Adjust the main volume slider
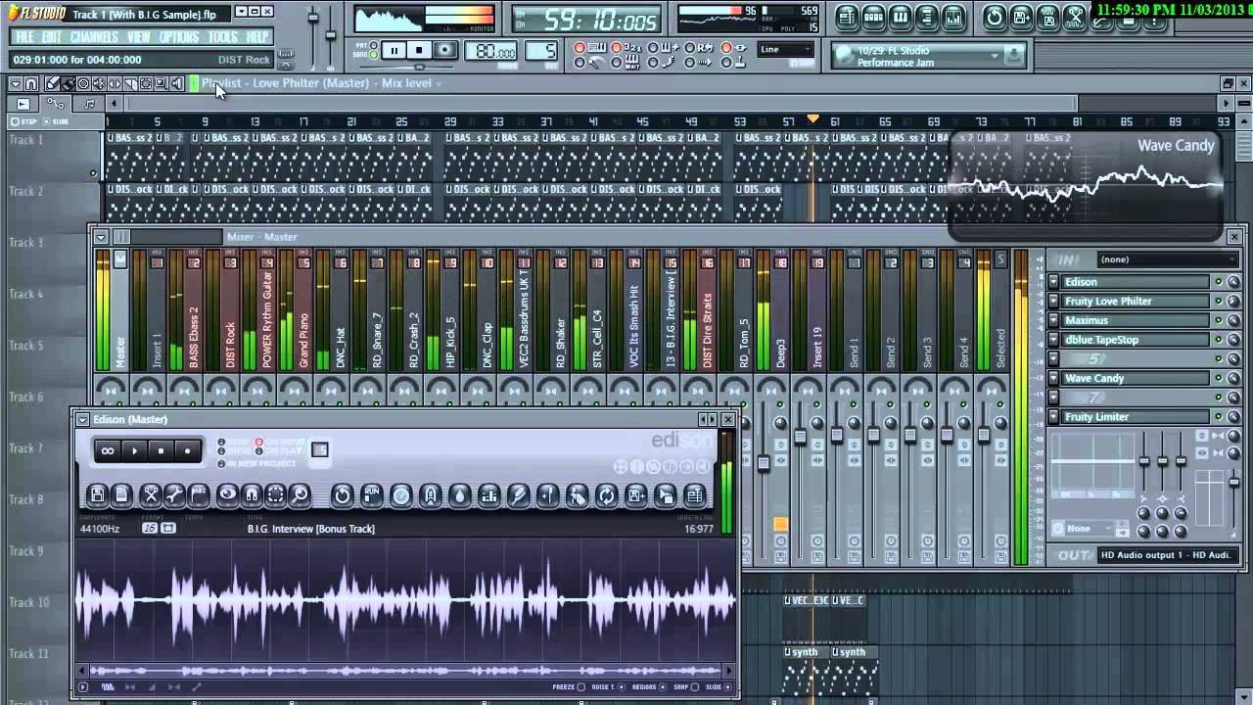The height and width of the screenshot is (705, 1253). tap(313, 18)
